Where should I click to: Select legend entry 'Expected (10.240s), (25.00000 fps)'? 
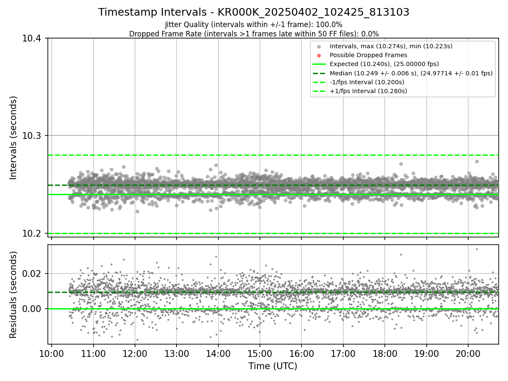tap(384, 64)
